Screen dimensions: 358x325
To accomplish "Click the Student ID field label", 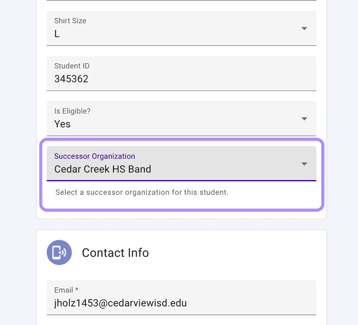I will [72, 66].
